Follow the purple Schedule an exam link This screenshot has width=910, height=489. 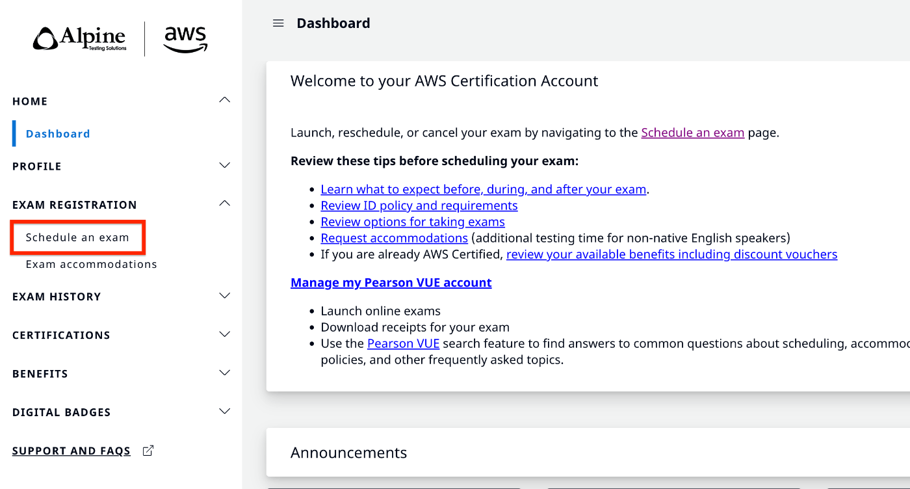click(x=692, y=133)
